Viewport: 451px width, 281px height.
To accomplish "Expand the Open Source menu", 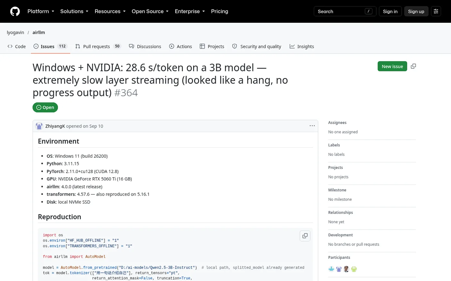I will (150, 11).
